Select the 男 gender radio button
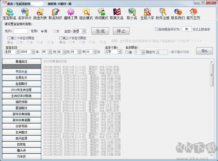The width and height of the screenshot is (218, 161). click(43, 31)
